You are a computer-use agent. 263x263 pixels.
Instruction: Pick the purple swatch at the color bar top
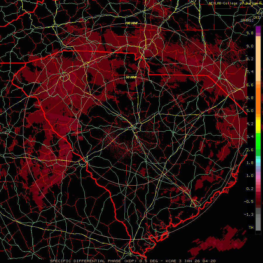tap(258, 29)
